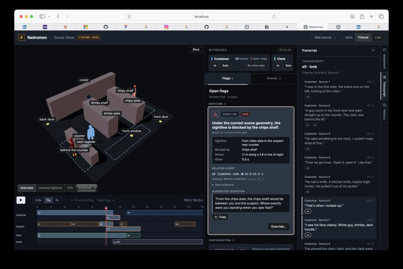
Task: Play the timeline
Action: pos(21,200)
